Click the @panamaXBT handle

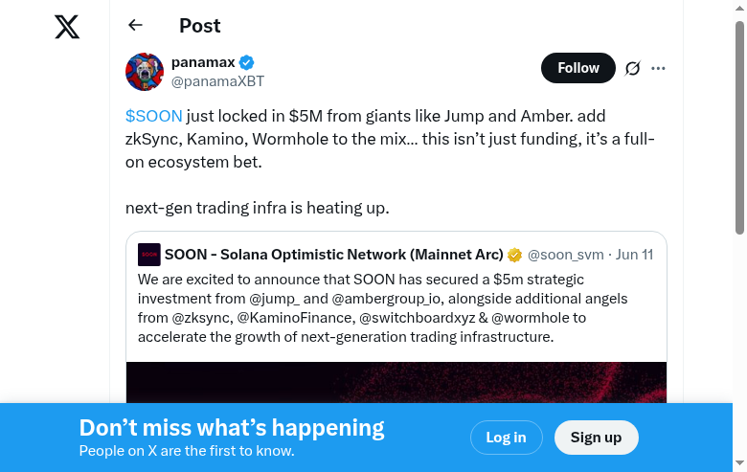pos(217,81)
